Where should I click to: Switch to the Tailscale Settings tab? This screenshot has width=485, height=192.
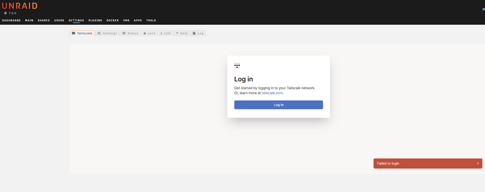(x=107, y=33)
